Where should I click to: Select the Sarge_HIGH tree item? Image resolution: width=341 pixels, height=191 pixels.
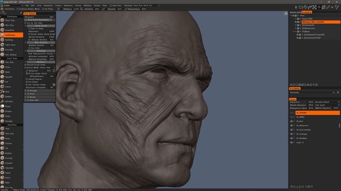click(x=307, y=19)
